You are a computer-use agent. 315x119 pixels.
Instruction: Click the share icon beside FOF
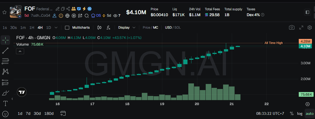coord(68,9)
